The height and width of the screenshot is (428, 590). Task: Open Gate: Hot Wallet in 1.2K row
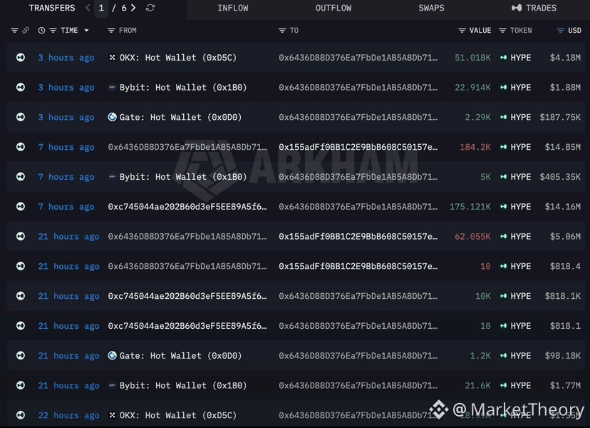tap(180, 356)
